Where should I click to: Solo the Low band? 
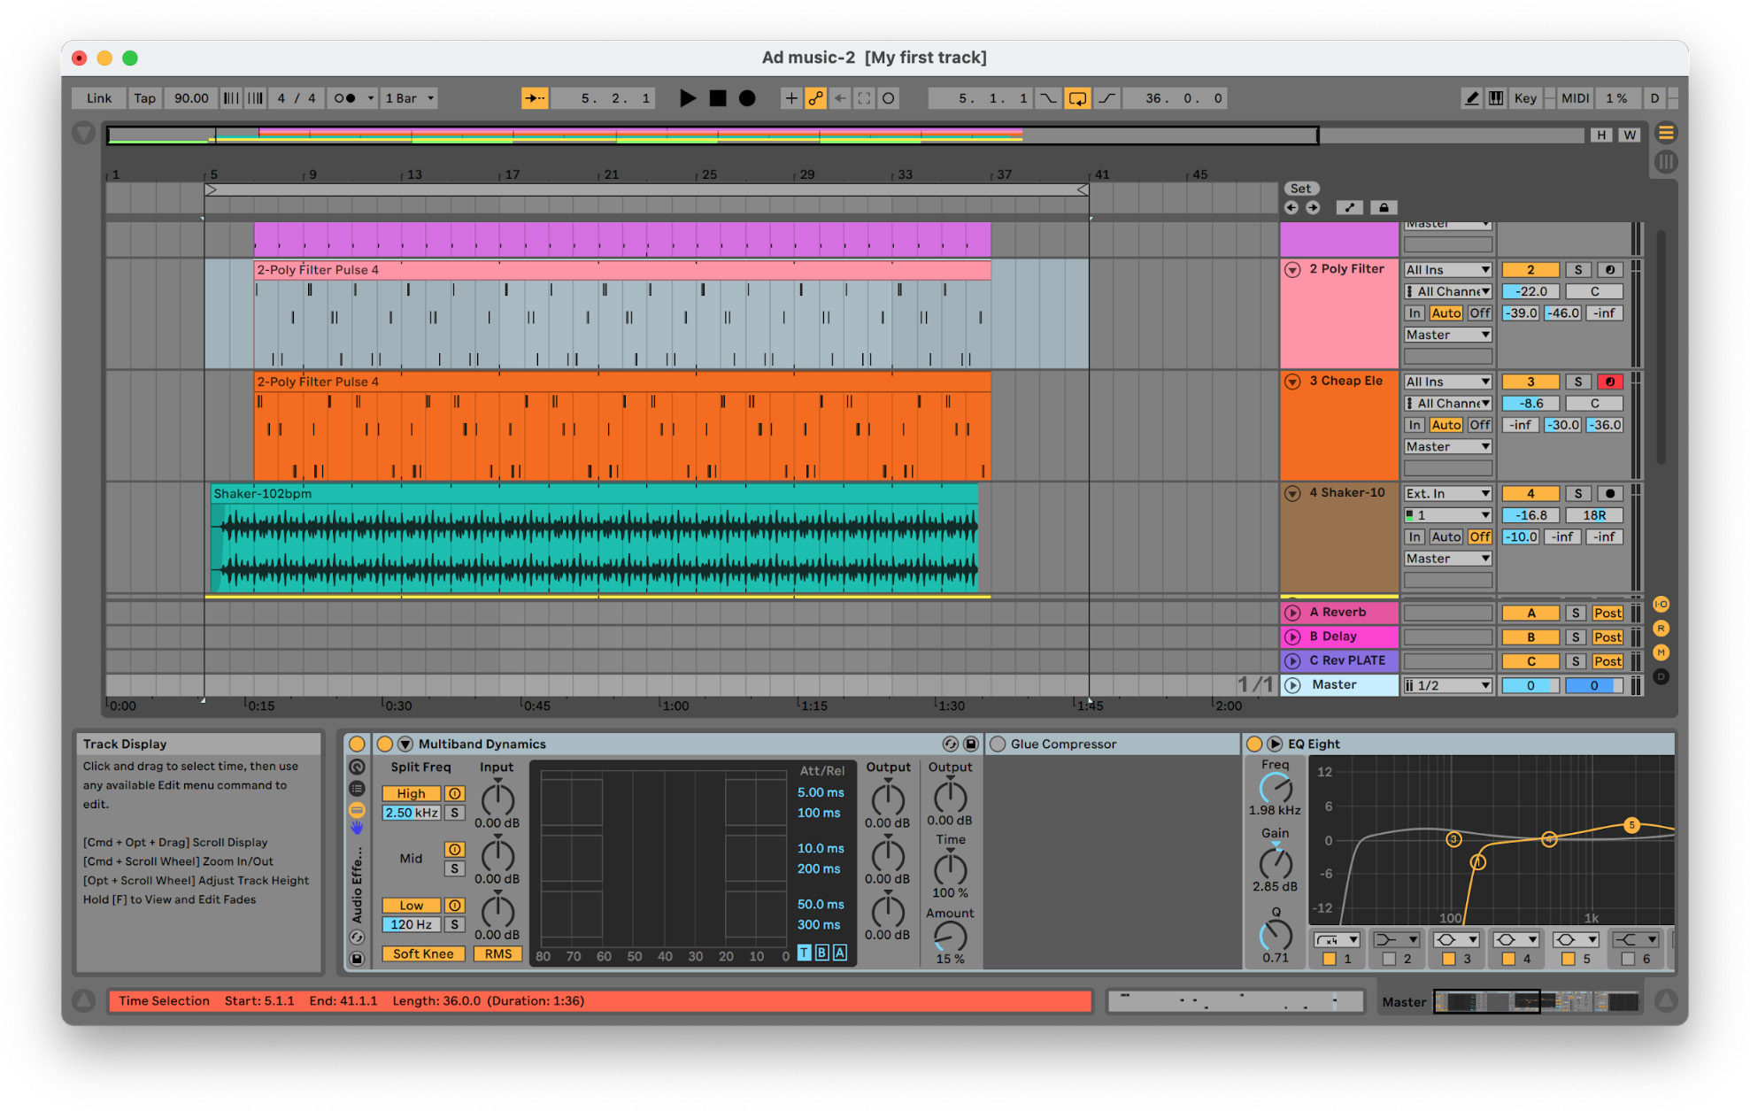point(454,924)
